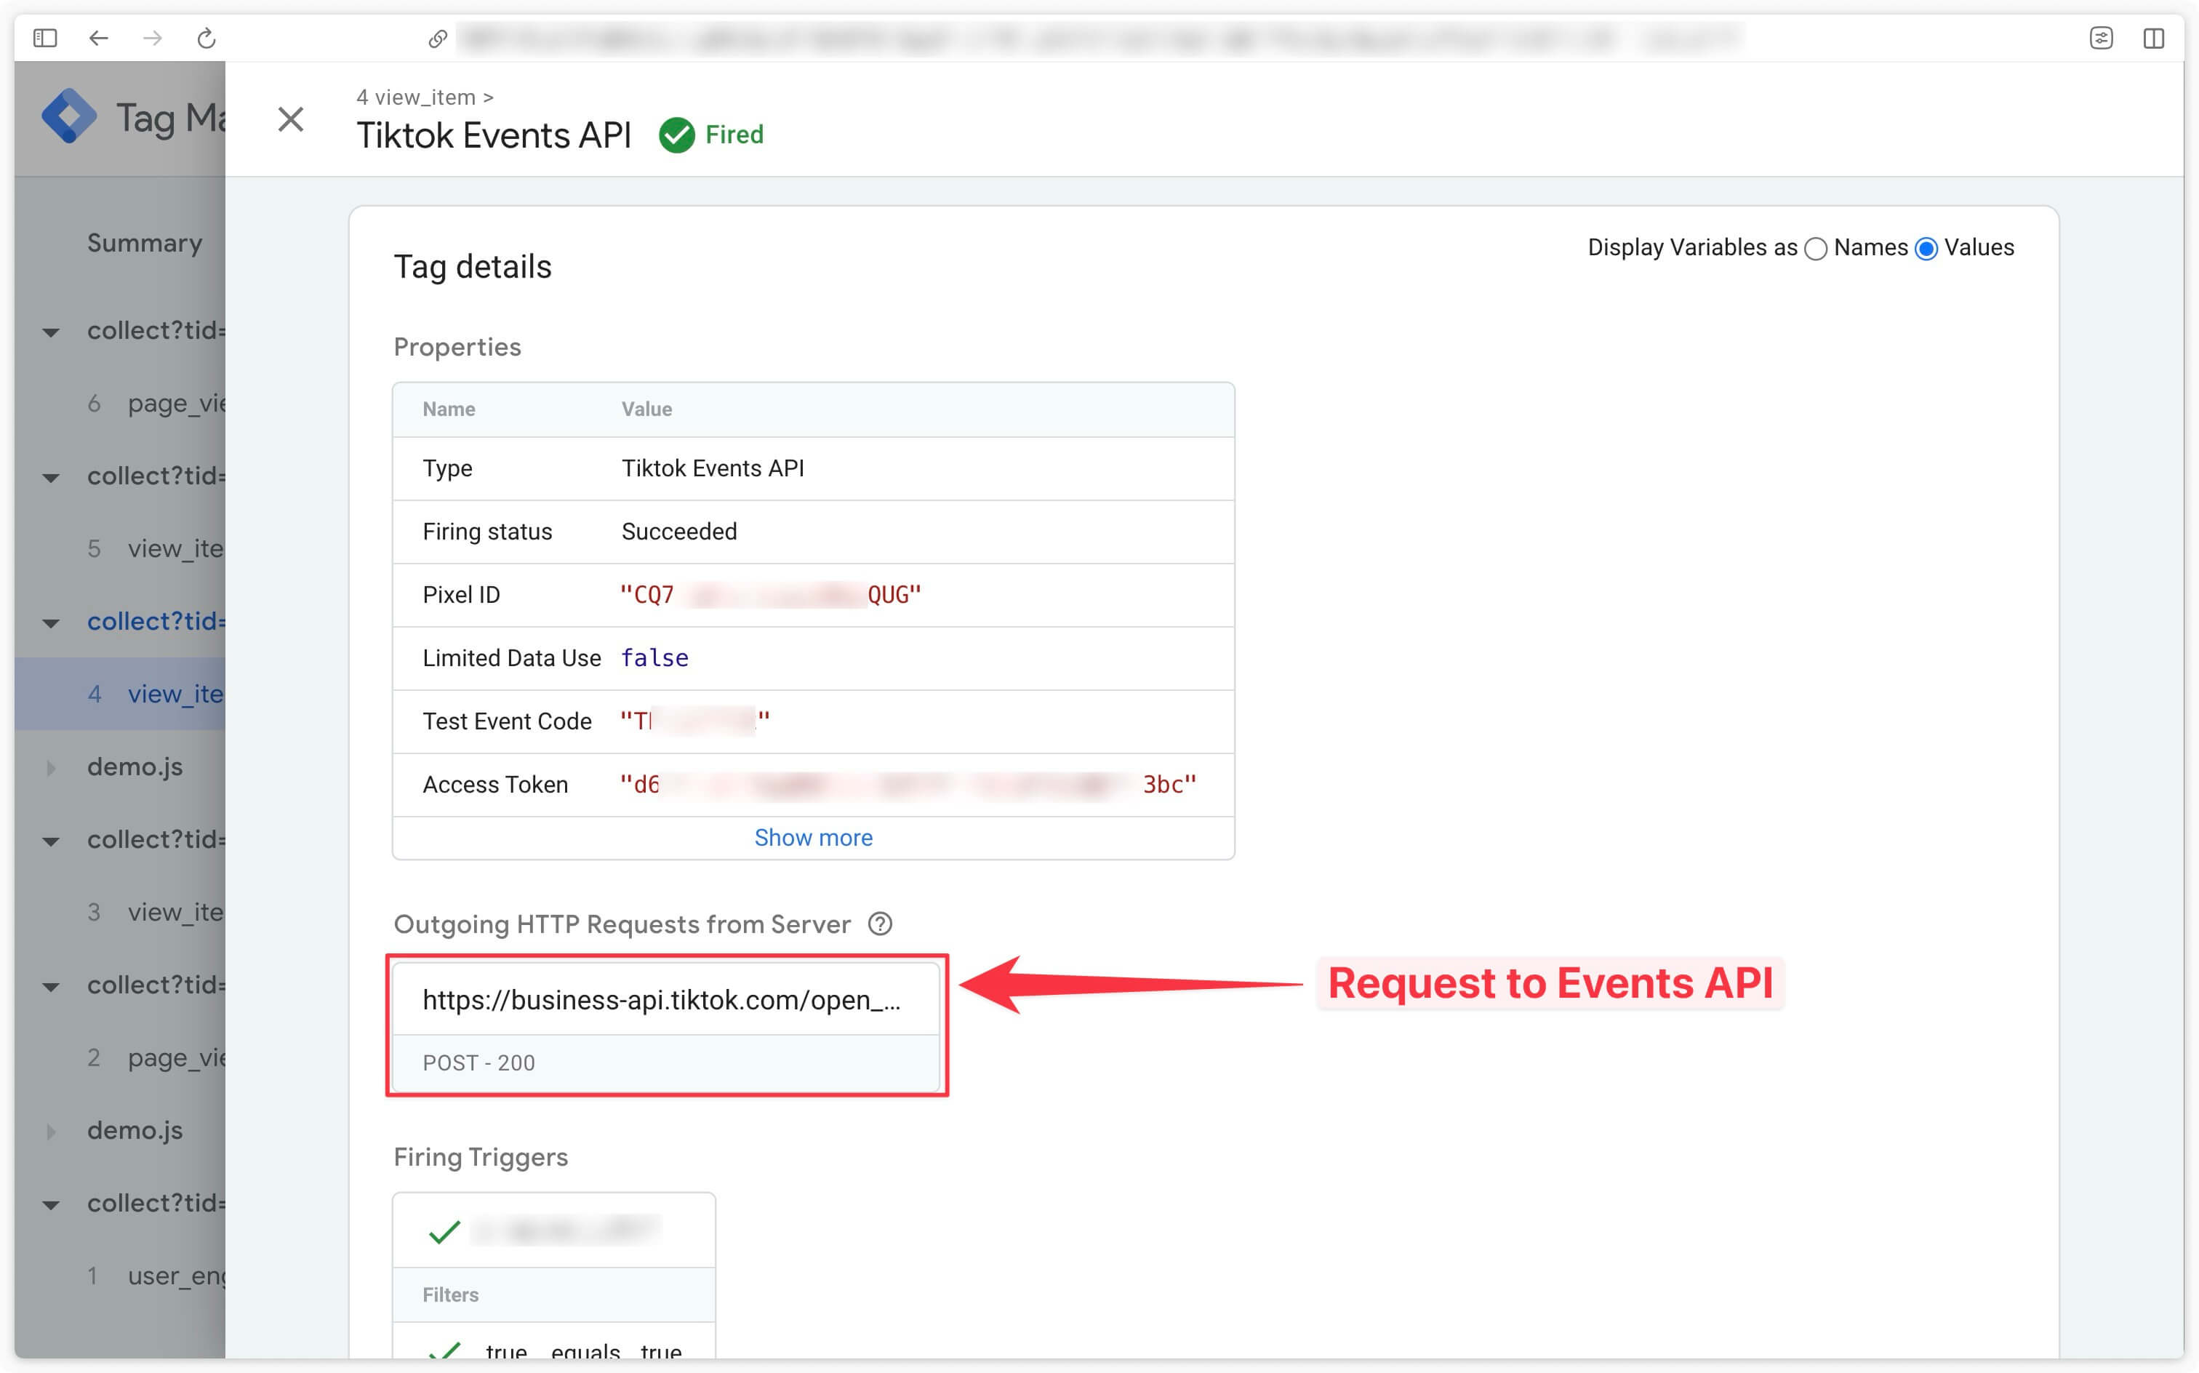
Task: Open help icon for Outgoing HTTP Requests
Action: coord(880,924)
